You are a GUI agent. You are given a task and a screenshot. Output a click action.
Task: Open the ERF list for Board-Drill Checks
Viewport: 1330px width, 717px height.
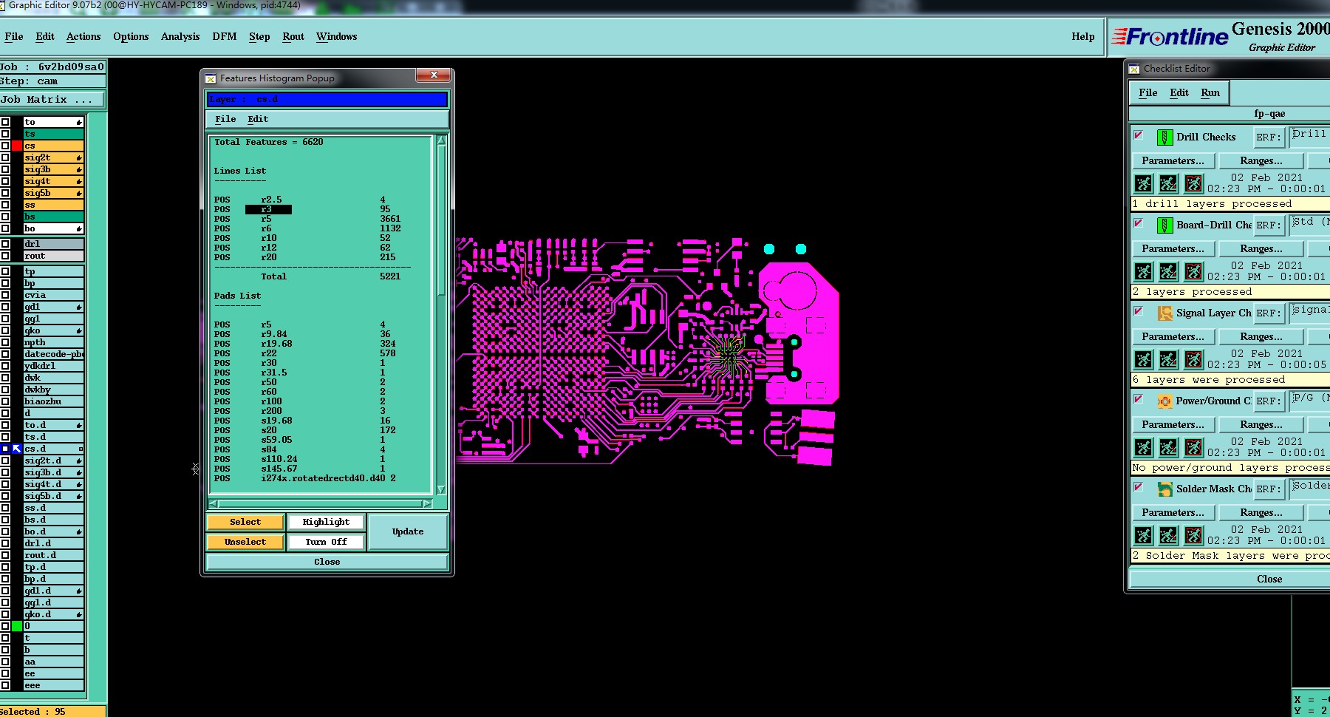pyautogui.click(x=1268, y=225)
